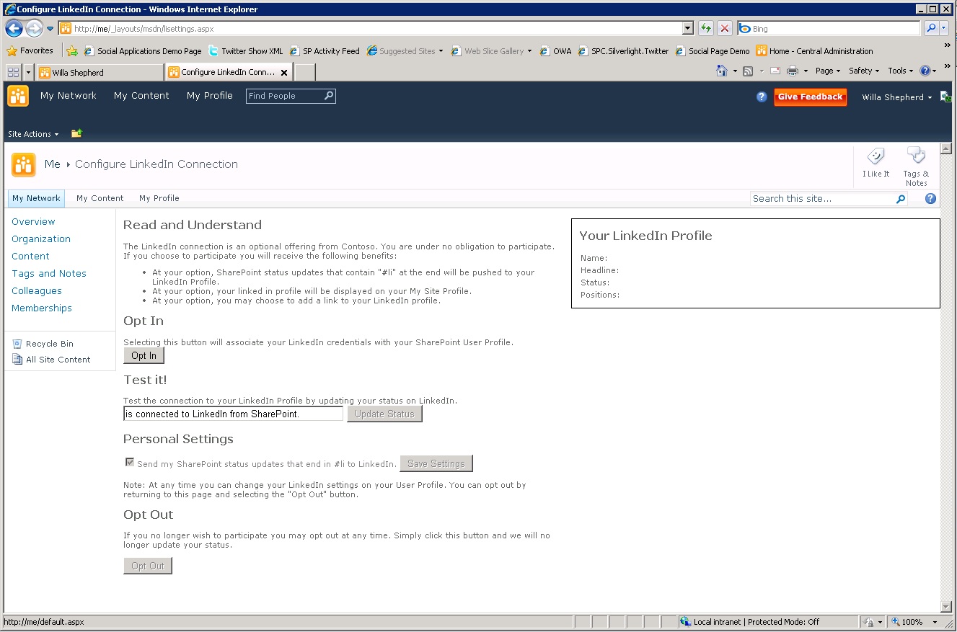Open Twitter Show XML favorites link

(x=245, y=51)
